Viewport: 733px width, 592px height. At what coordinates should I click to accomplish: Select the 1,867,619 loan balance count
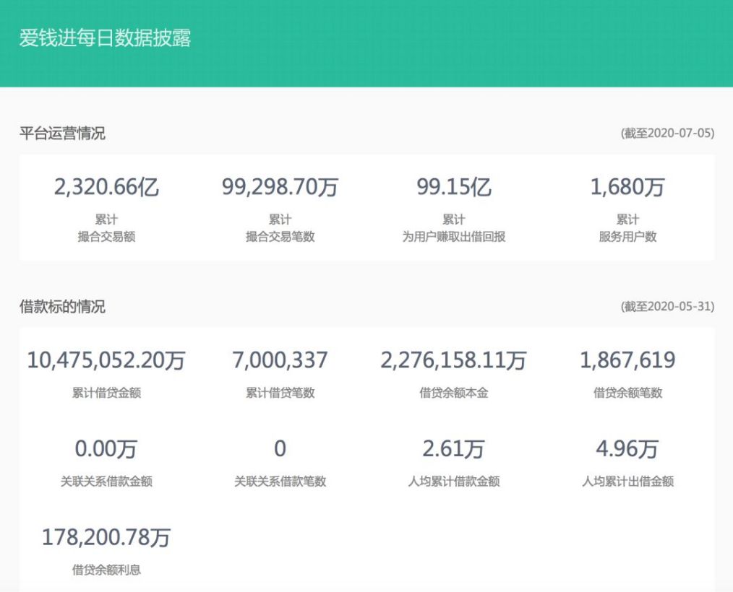pos(627,360)
